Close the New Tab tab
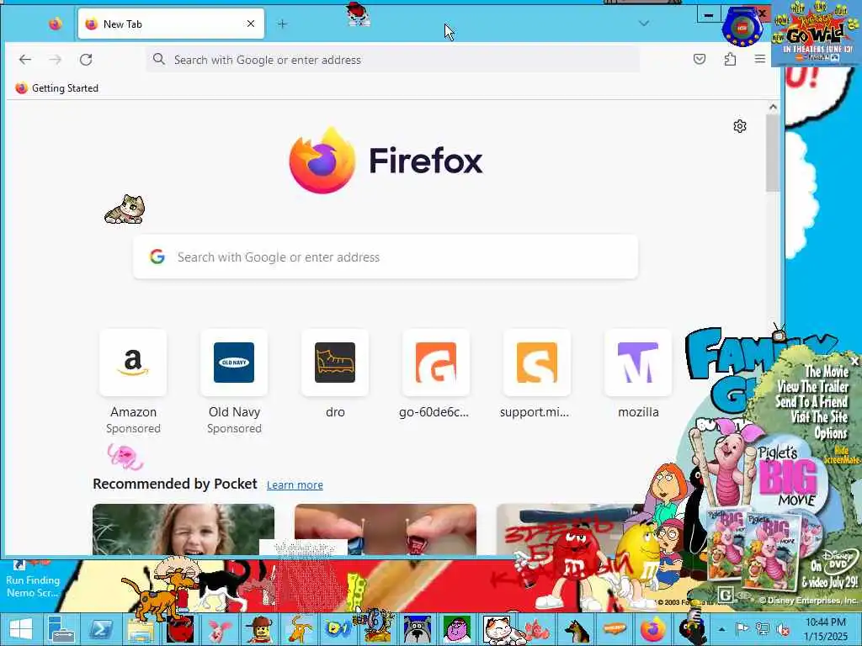The image size is (862, 646). [x=251, y=24]
